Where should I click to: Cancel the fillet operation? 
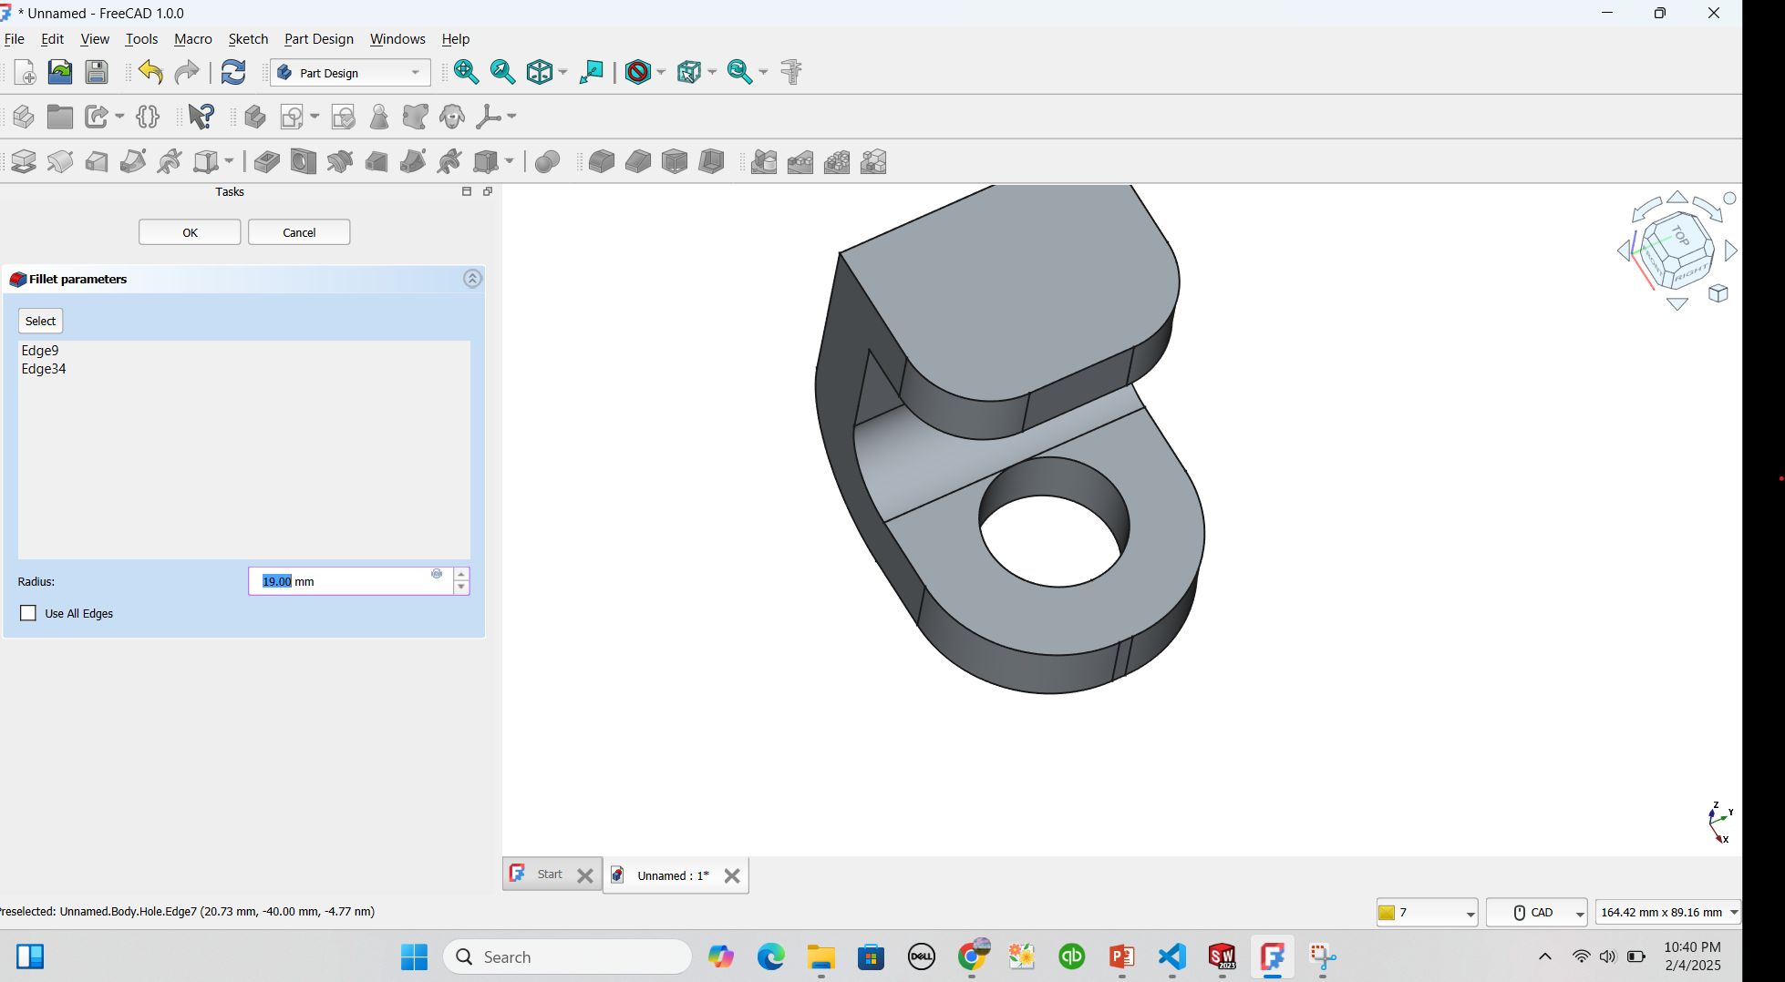(x=299, y=232)
